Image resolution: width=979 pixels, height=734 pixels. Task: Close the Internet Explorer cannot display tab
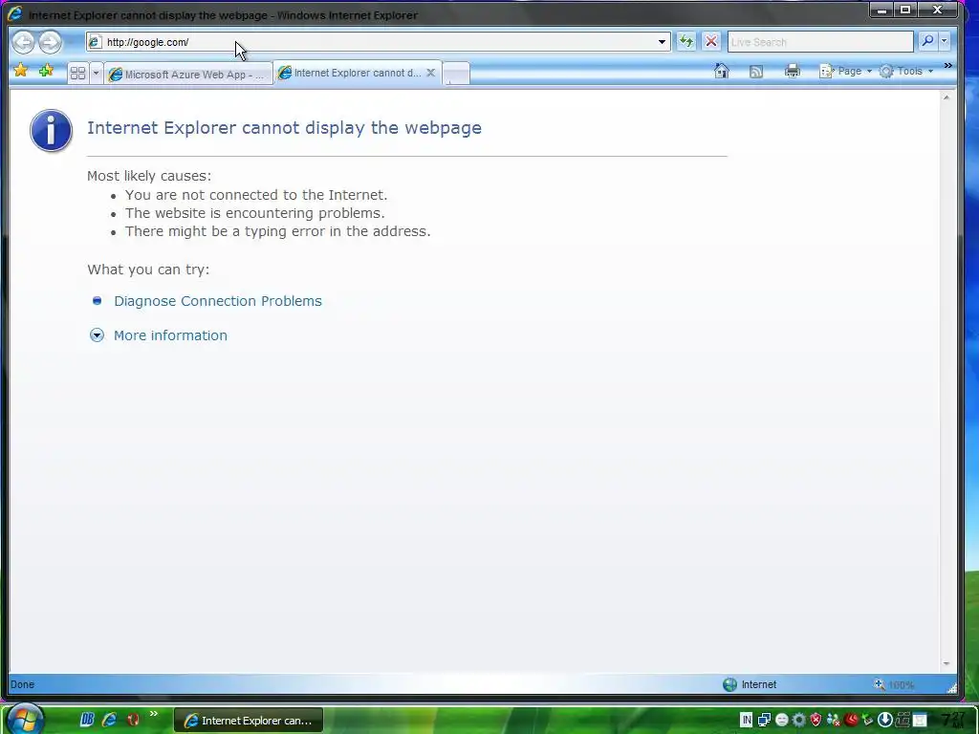(431, 73)
